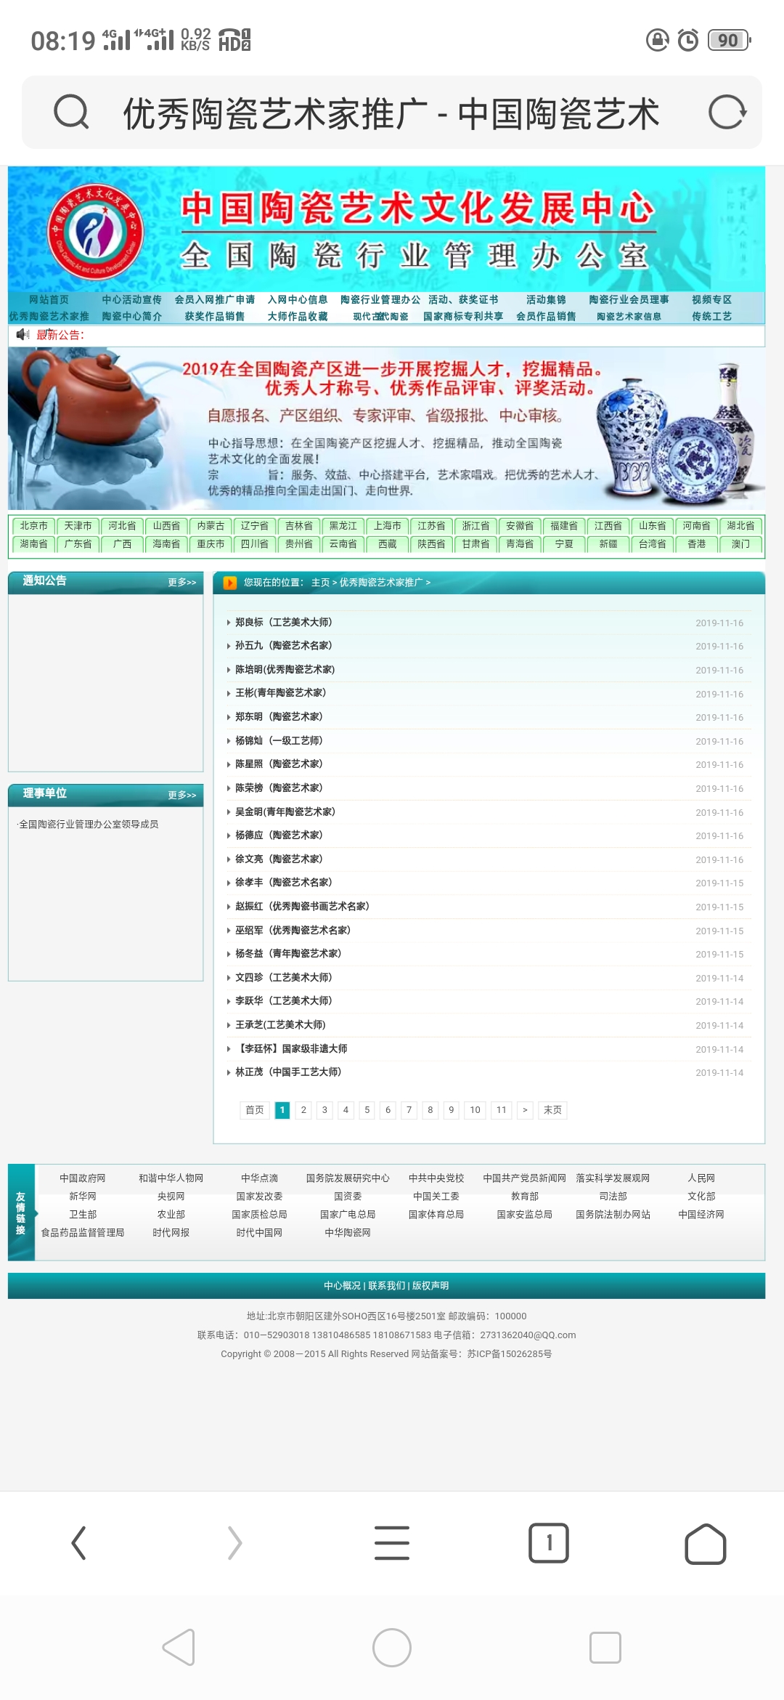Go to 首页 in pagination

[254, 1110]
